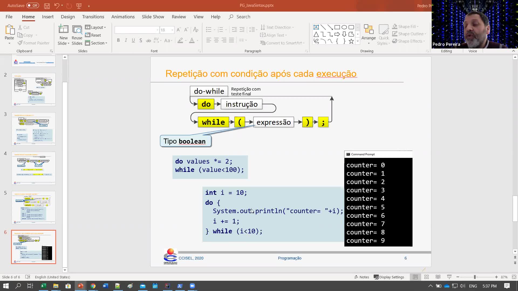Screen dimensions: 518x291
Task: Open the Transitions tab
Action: [93, 17]
